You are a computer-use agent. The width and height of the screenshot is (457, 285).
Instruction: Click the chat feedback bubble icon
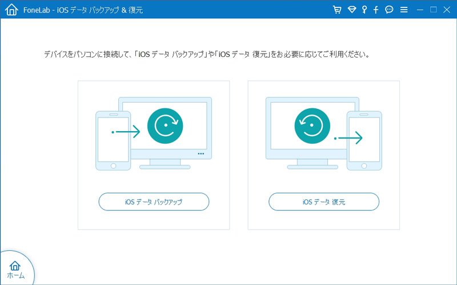tap(389, 10)
